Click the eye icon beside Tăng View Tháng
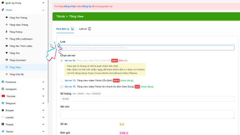The image size is (240, 135). tap(7, 25)
